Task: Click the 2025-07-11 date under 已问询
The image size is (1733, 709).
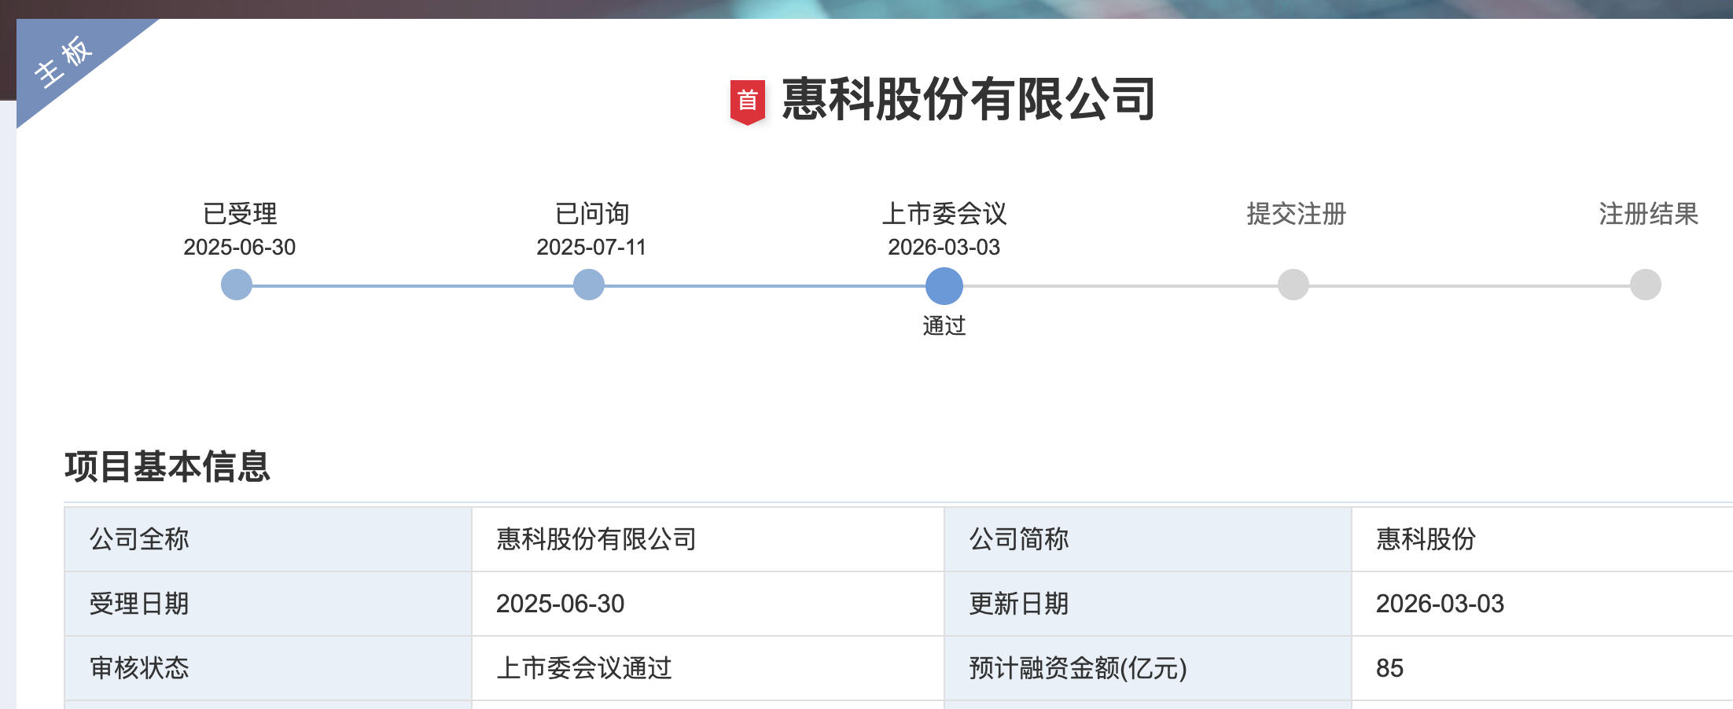Action: point(591,248)
